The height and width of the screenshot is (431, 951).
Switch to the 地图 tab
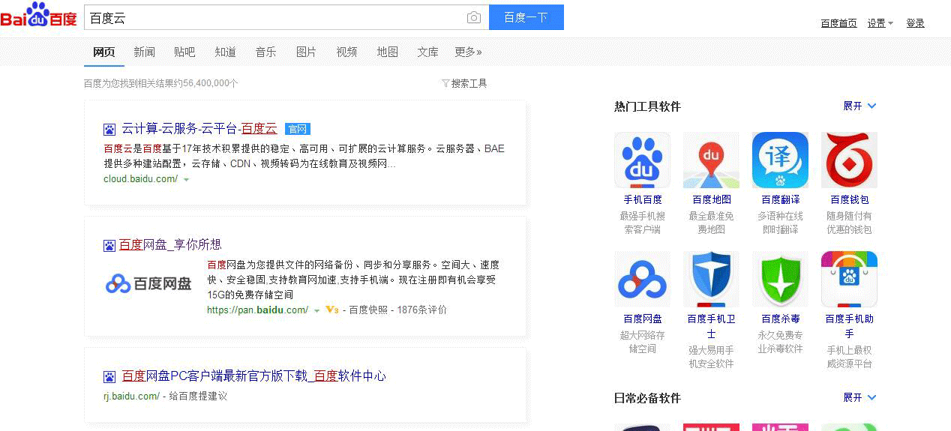pos(388,52)
